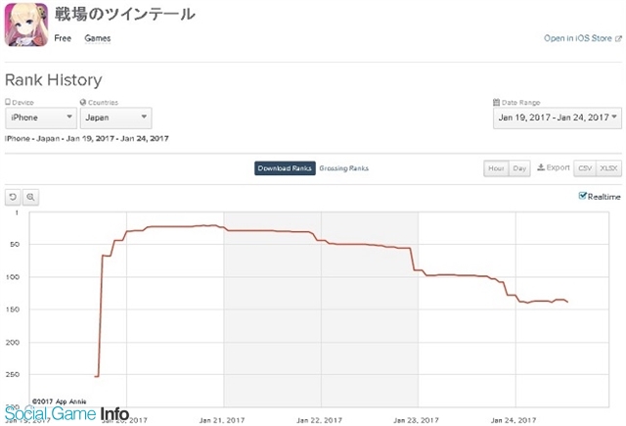
Task: Click the reset zoom undo icon
Action: [13, 197]
